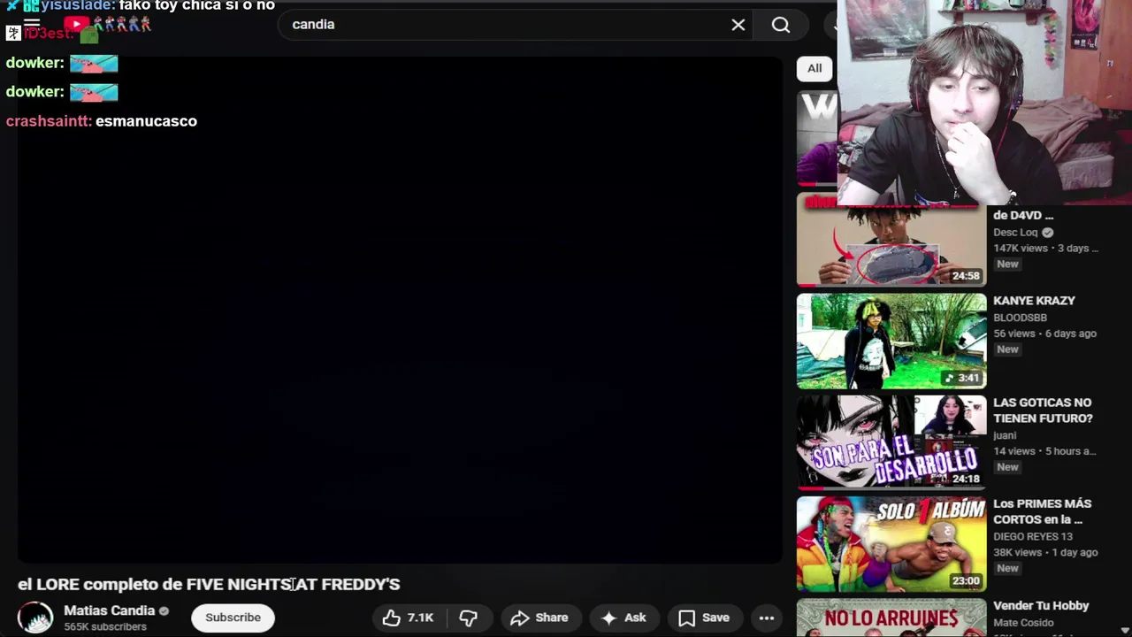
Task: Click the 'crashsaintt: esmanucasco' chat message
Action: 102,121
